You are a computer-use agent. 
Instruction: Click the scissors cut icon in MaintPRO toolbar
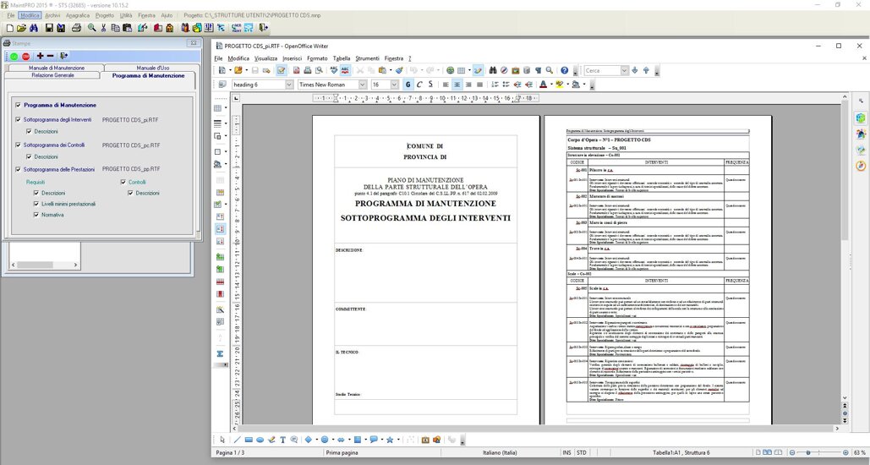click(104, 28)
